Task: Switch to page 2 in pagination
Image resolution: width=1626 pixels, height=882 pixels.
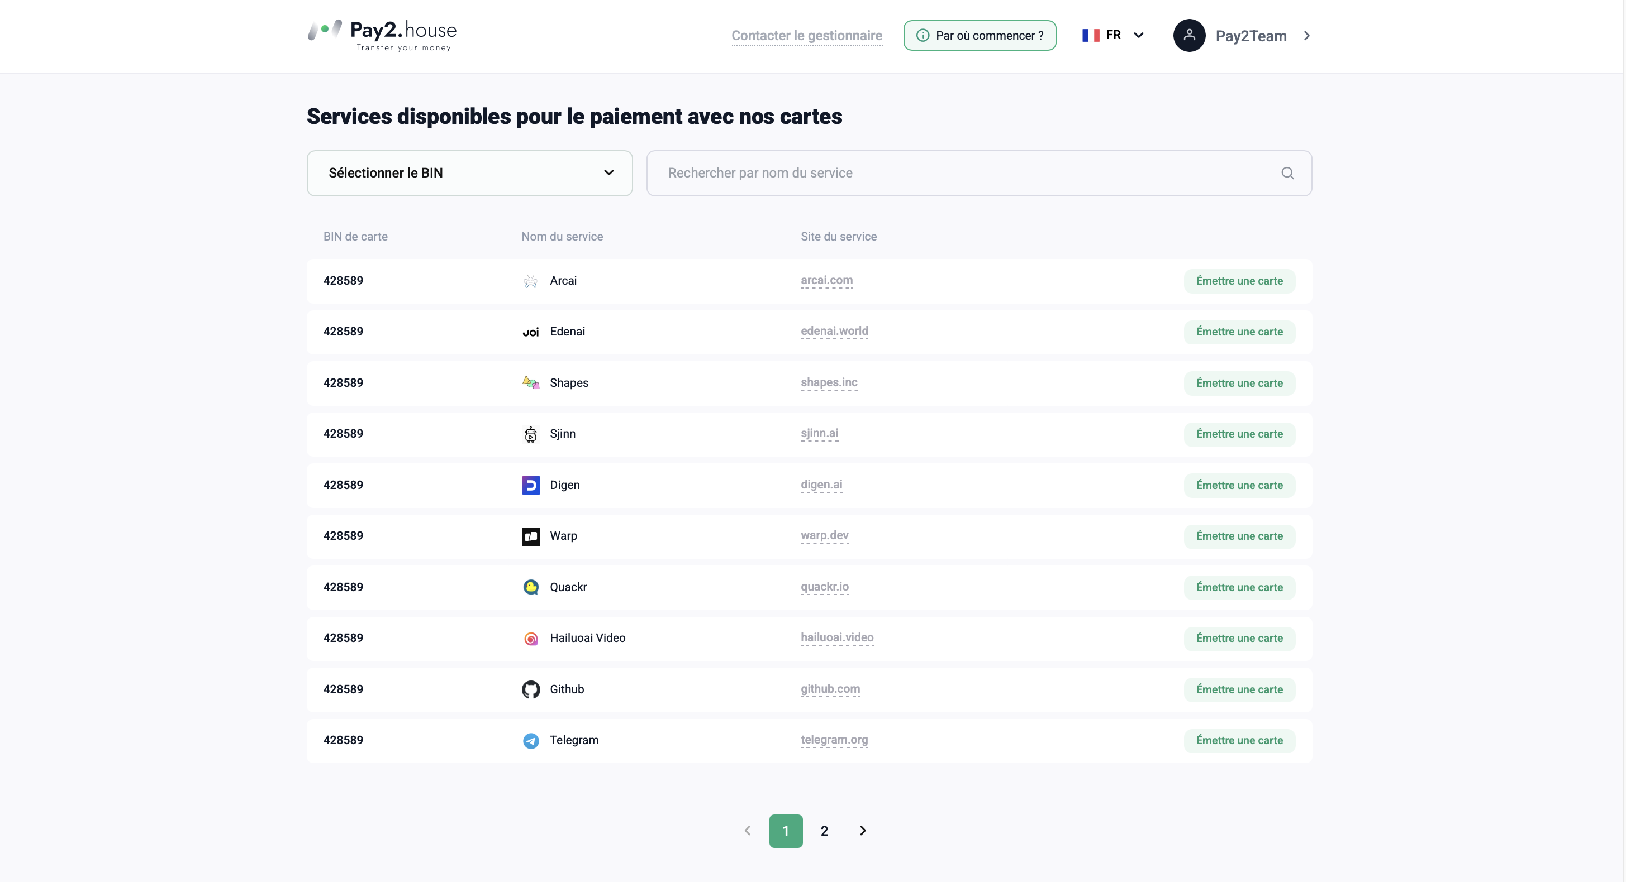Action: 824,831
